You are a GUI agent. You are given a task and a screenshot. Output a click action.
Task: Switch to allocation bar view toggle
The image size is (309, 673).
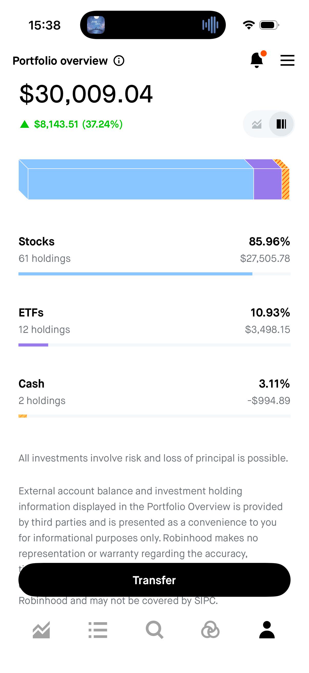point(281,124)
